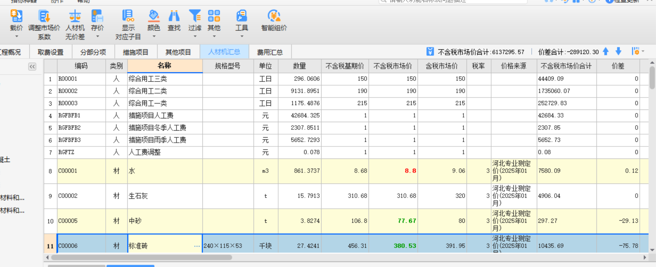Click the 数量 column header

click(x=299, y=66)
